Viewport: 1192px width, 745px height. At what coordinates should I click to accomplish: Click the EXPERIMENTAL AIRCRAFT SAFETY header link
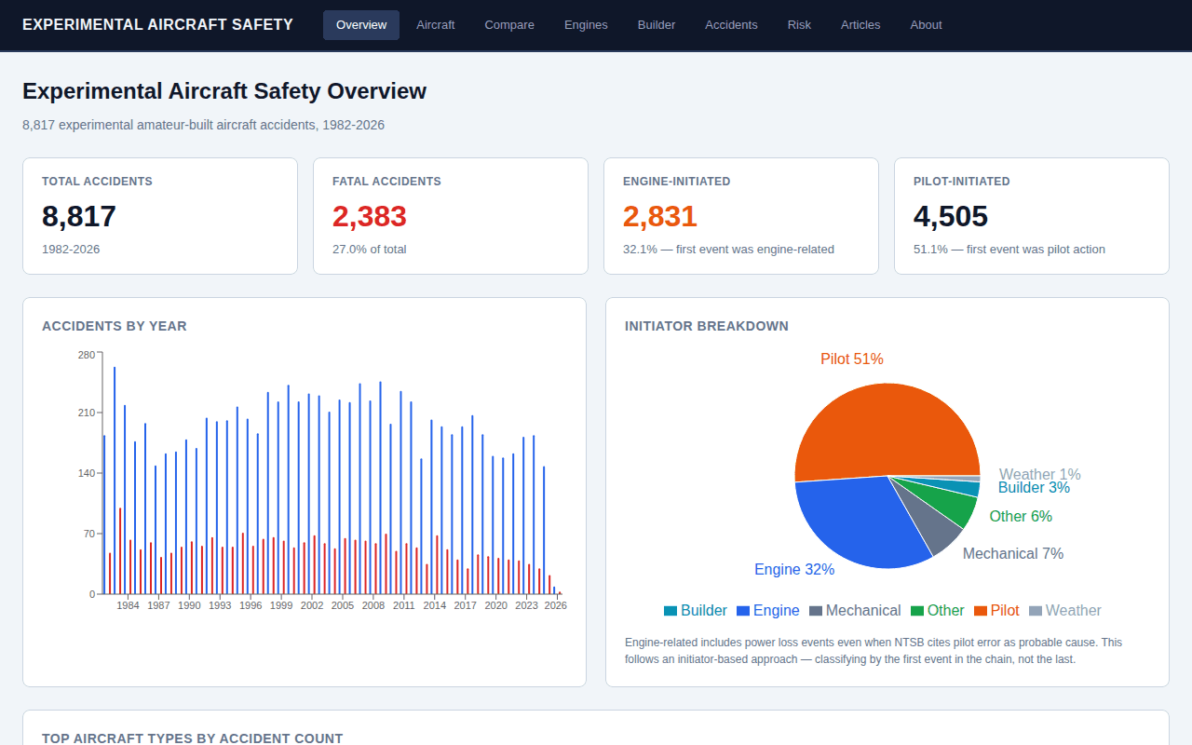[x=158, y=24]
